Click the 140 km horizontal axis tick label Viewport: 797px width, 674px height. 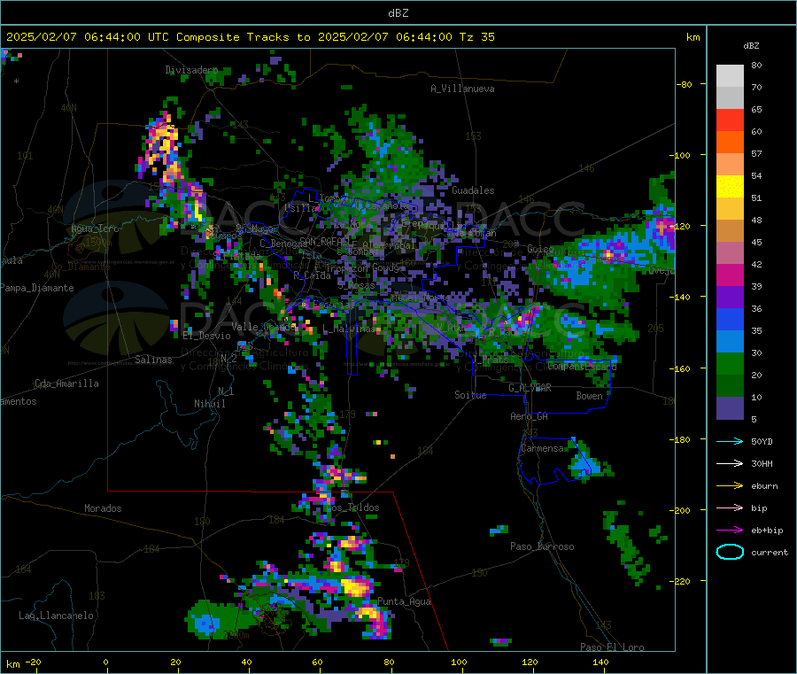[600, 662]
